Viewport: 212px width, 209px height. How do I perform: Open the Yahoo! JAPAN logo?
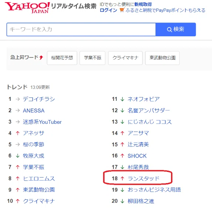click(x=27, y=8)
